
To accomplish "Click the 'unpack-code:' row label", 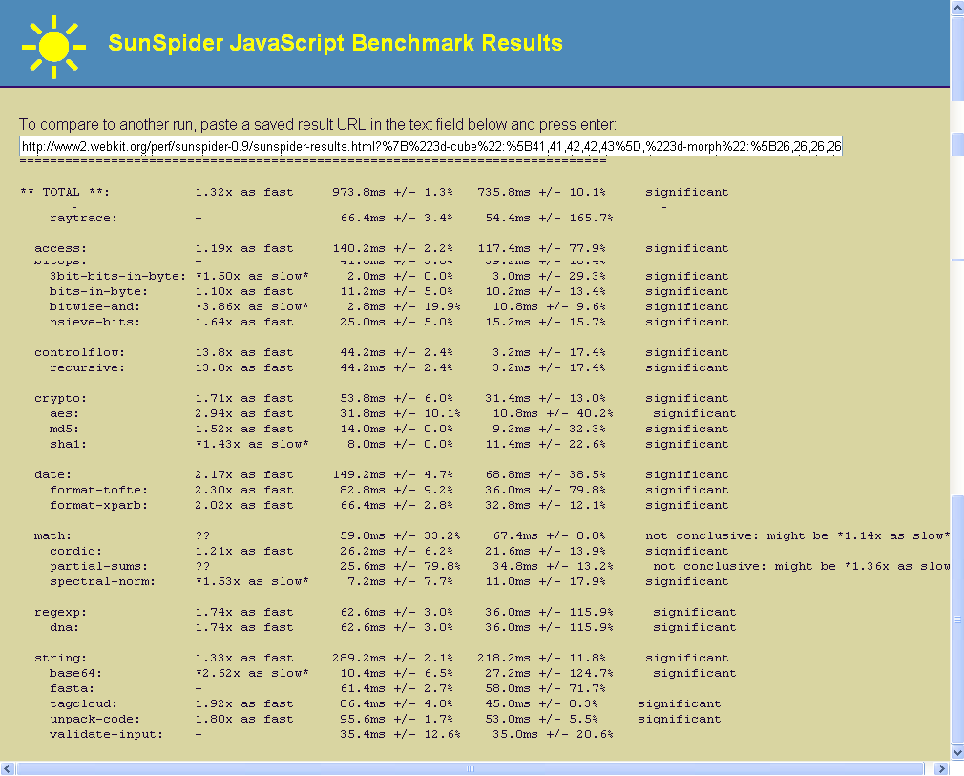I will click(x=94, y=720).
